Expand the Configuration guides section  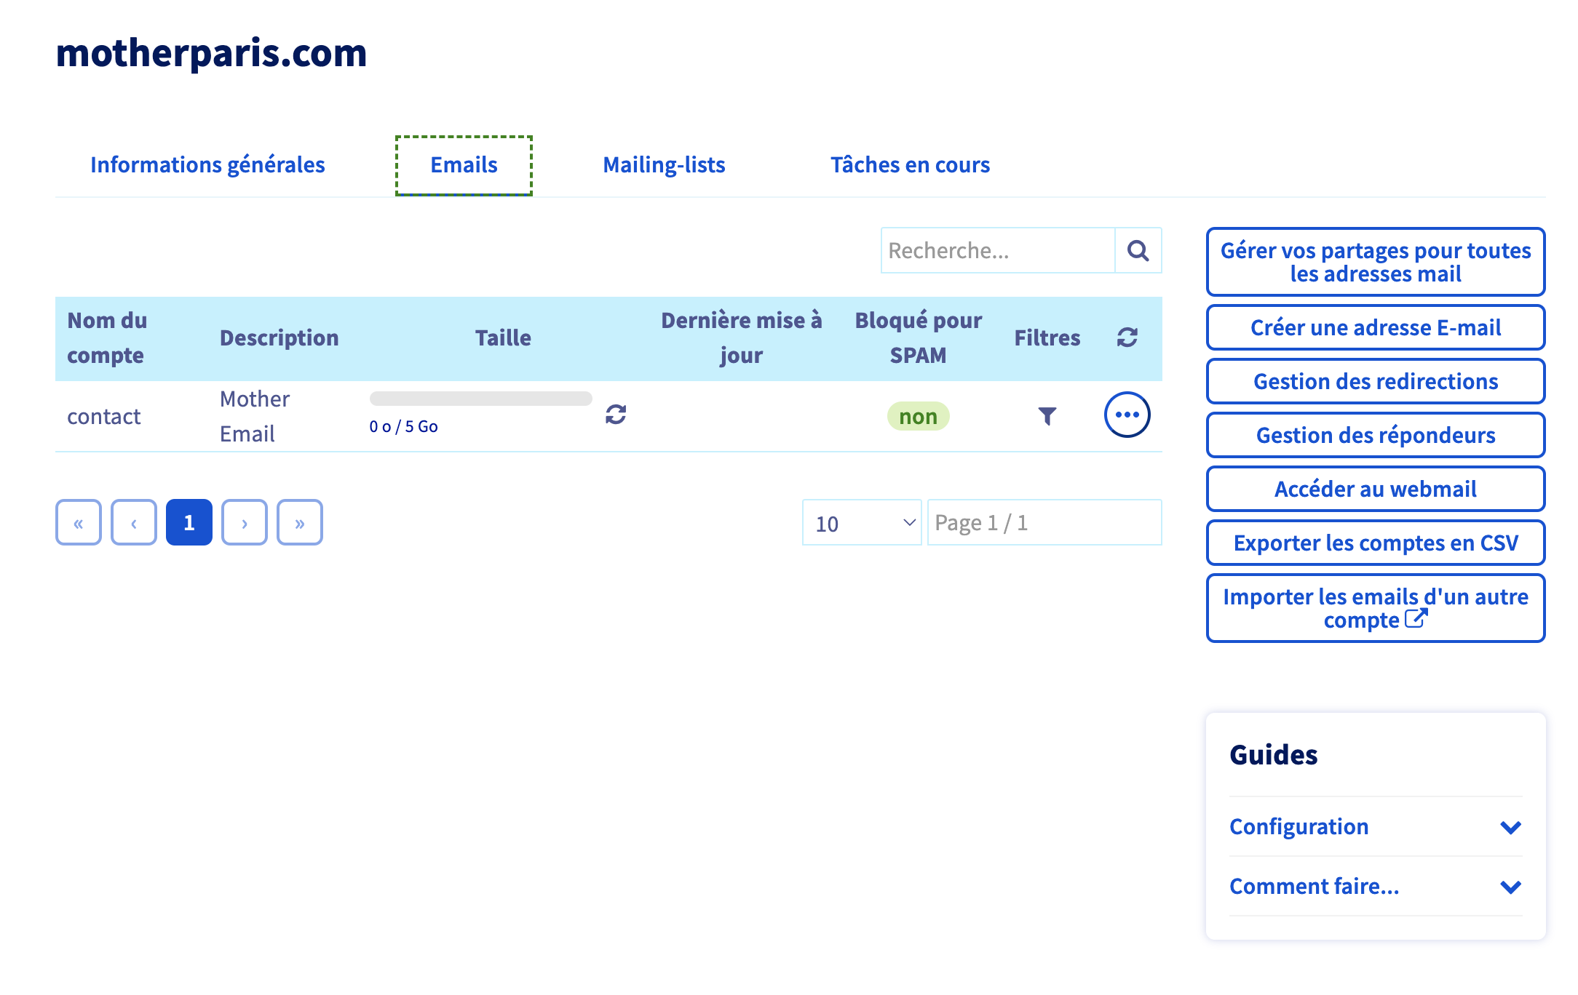pos(1375,827)
